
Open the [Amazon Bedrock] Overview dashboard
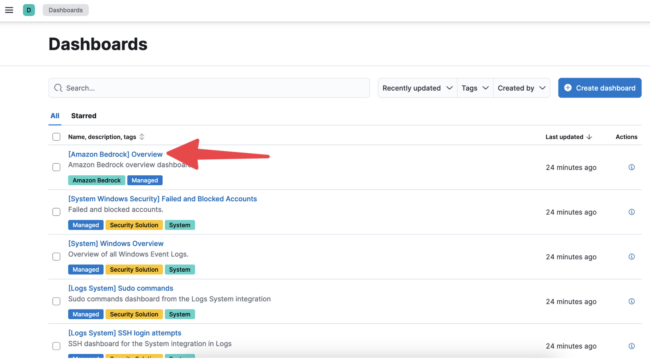(x=115, y=154)
